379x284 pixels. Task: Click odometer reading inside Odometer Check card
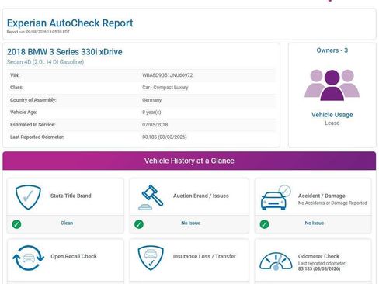(319, 269)
